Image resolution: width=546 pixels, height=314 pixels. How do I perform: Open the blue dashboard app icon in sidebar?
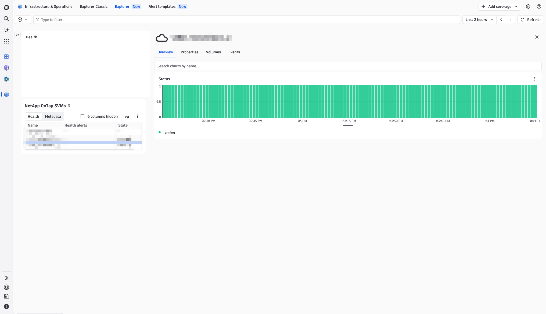tap(6, 57)
